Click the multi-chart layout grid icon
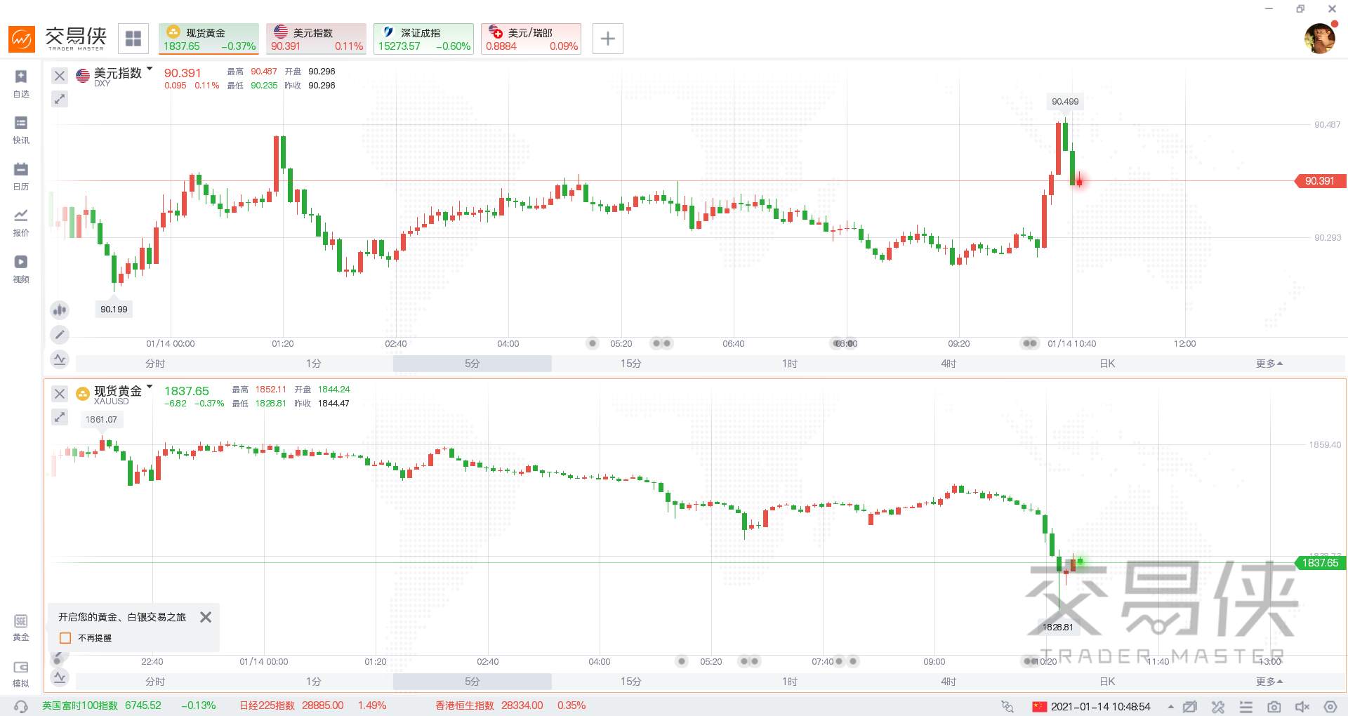Screen dimensions: 1348x716 point(133,39)
